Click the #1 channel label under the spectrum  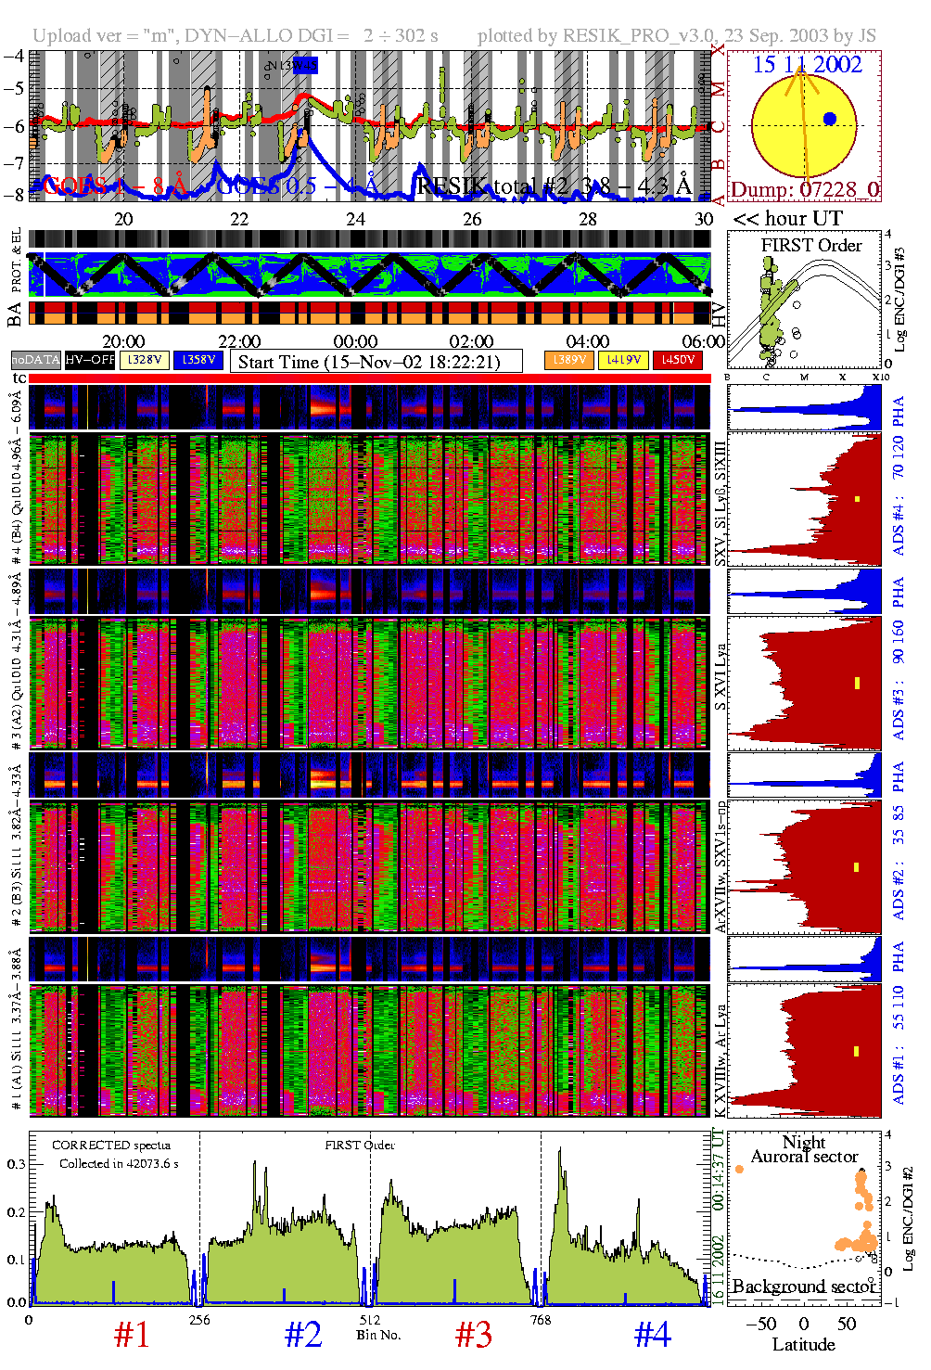pyautogui.click(x=132, y=1335)
